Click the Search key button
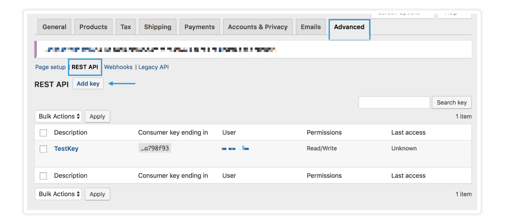 coord(452,102)
